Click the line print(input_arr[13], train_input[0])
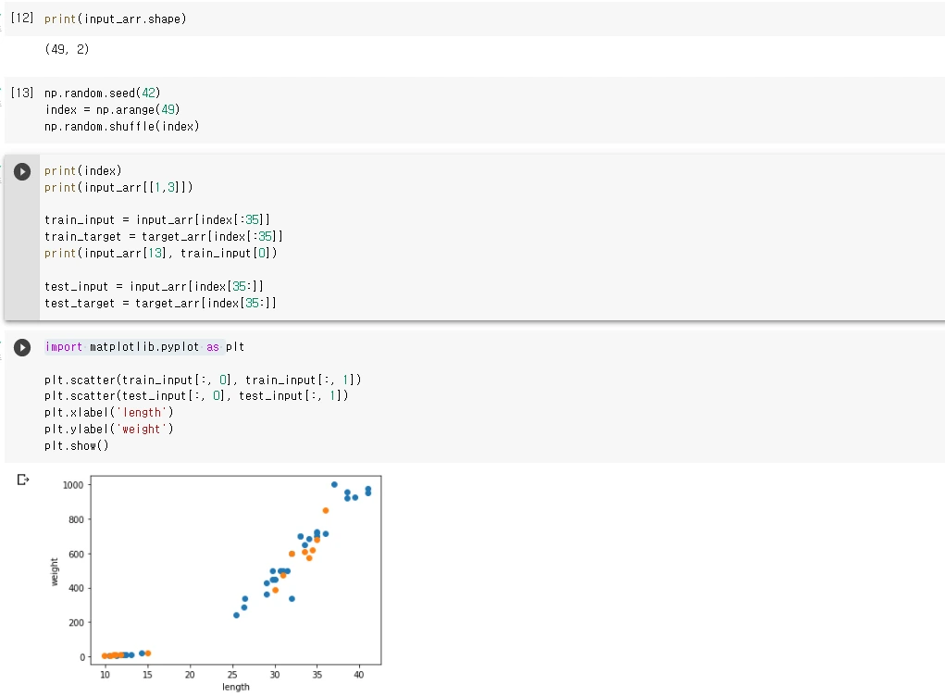Image resolution: width=945 pixels, height=698 pixels. click(x=161, y=253)
